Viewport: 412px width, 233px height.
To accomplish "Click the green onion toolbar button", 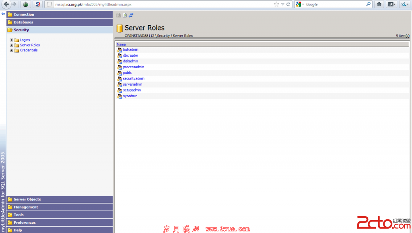I will (25, 4).
